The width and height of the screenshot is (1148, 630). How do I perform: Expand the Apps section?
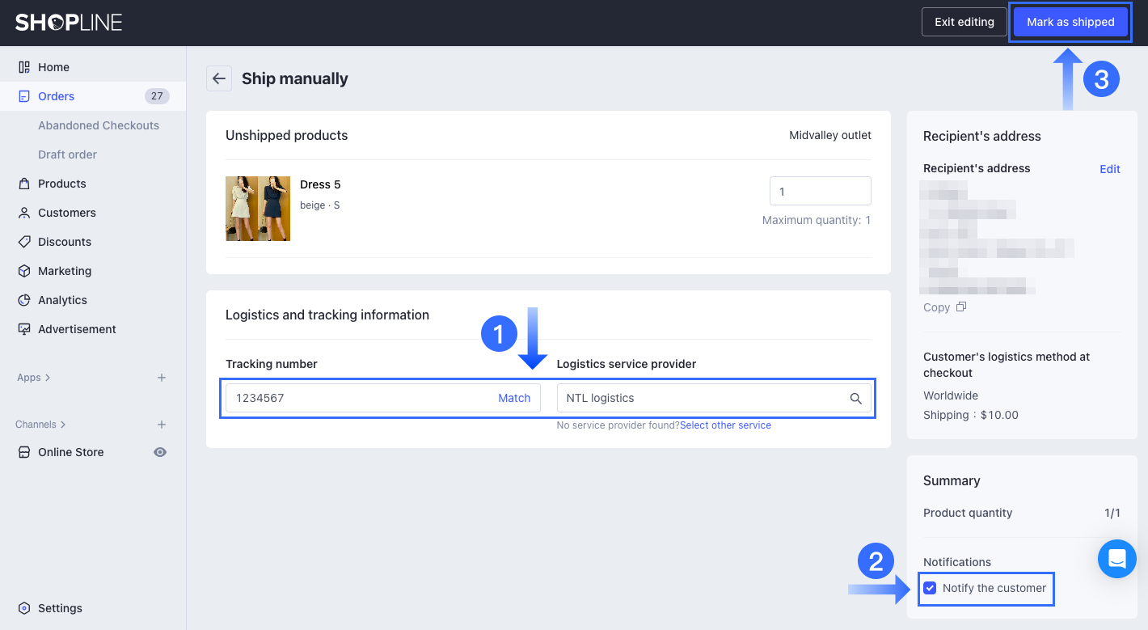33,378
